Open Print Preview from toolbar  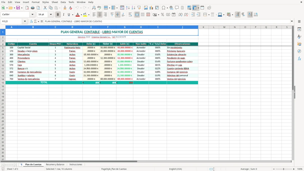(38, 8)
